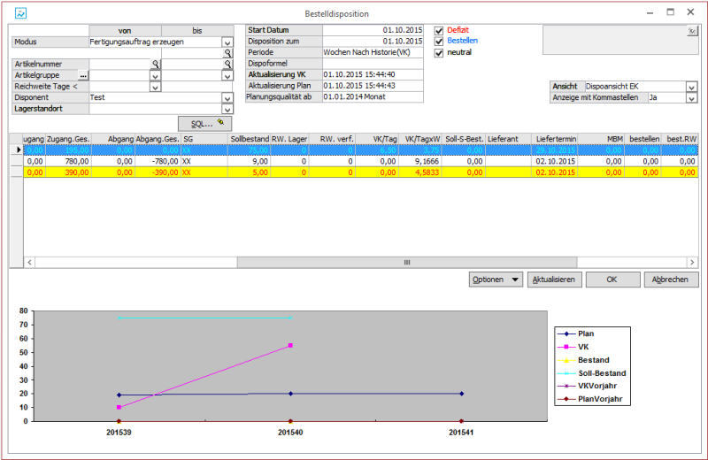Select the yellow highlighted table row
Screen dimensions: 708x460
pos(354,173)
